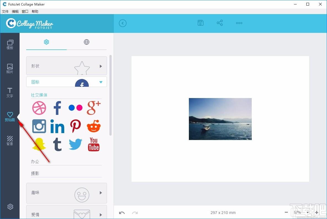Click the share icon in toolbar
This screenshot has height=219, width=327.
(x=219, y=23)
